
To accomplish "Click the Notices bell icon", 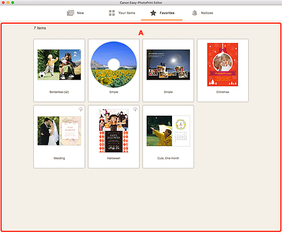I will (x=195, y=13).
